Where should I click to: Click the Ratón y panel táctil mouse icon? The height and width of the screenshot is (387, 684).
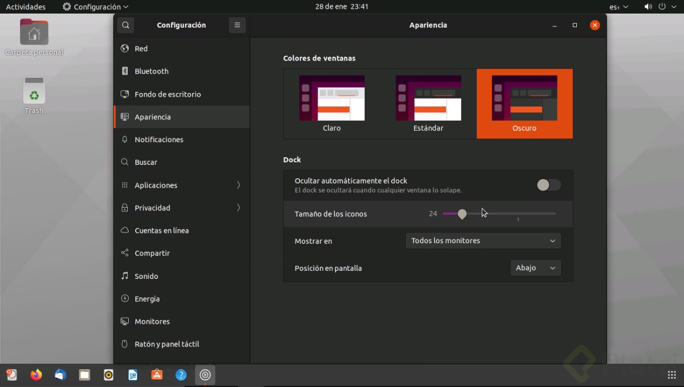pos(124,344)
